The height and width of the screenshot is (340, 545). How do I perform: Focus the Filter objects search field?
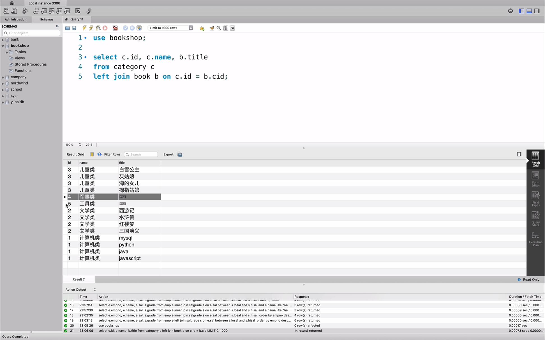pos(31,33)
